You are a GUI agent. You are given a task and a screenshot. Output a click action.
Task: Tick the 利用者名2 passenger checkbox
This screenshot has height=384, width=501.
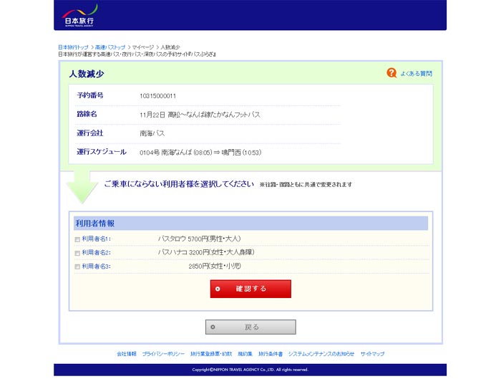pos(77,253)
